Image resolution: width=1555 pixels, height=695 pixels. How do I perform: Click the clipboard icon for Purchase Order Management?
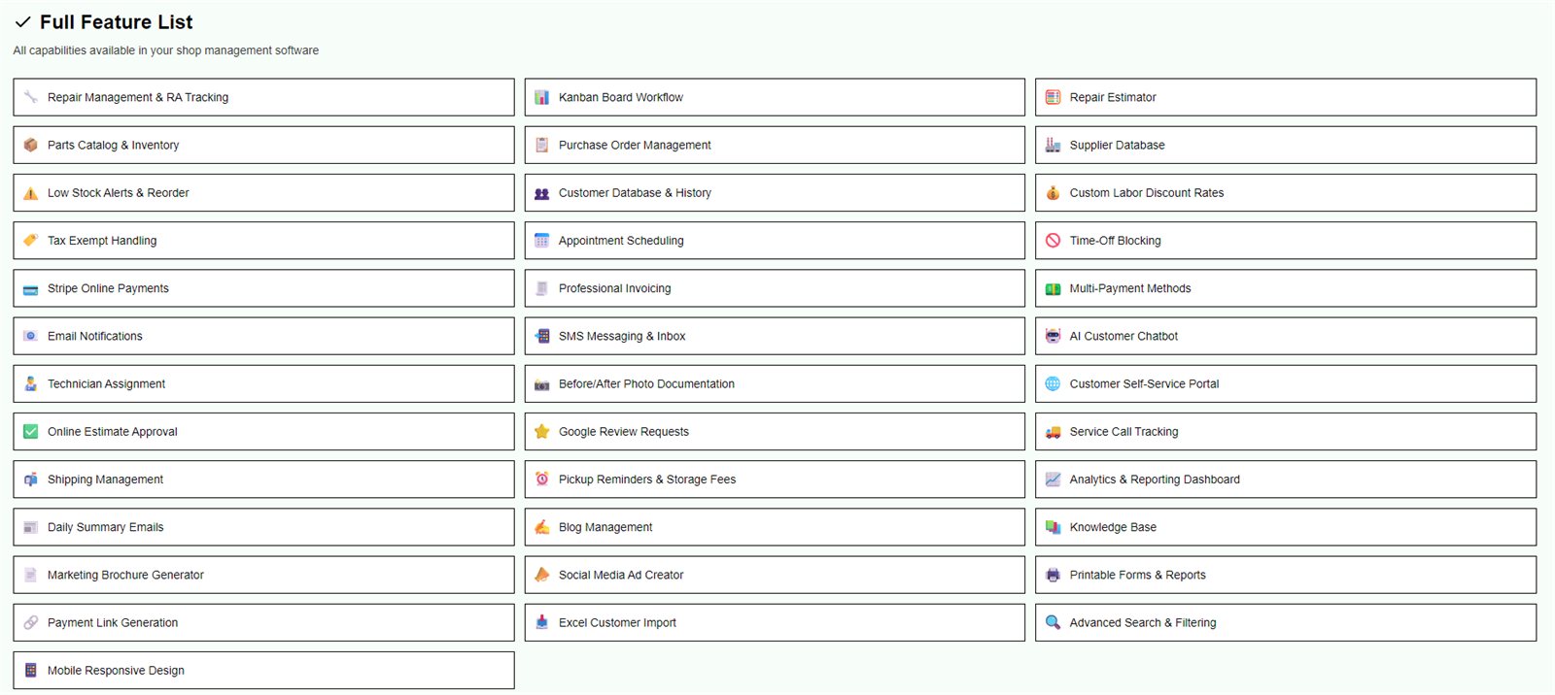542,145
